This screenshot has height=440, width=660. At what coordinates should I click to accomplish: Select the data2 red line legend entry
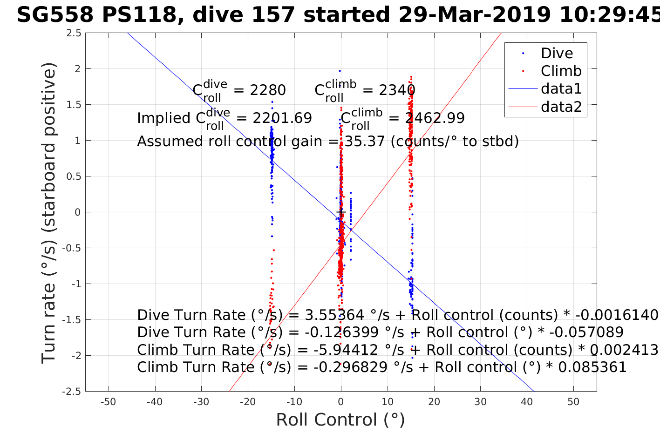pyautogui.click(x=523, y=107)
